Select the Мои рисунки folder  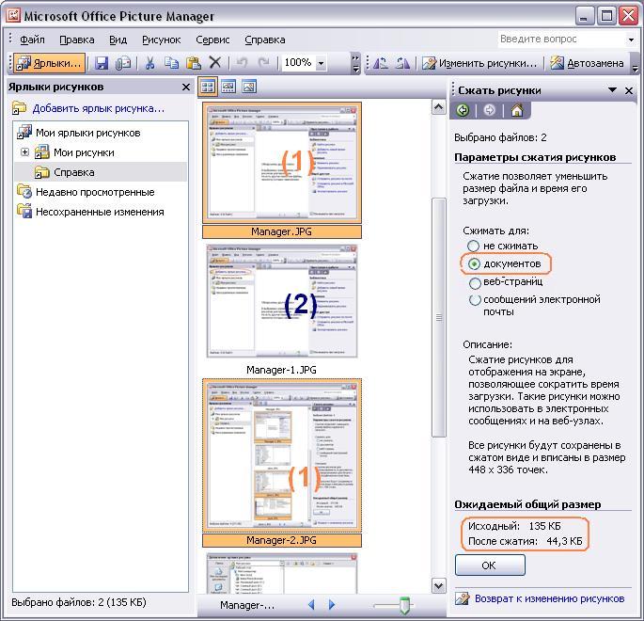click(x=84, y=152)
